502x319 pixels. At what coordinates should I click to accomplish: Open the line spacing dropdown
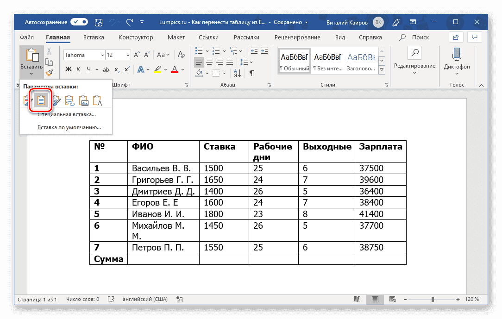[x=245, y=62]
